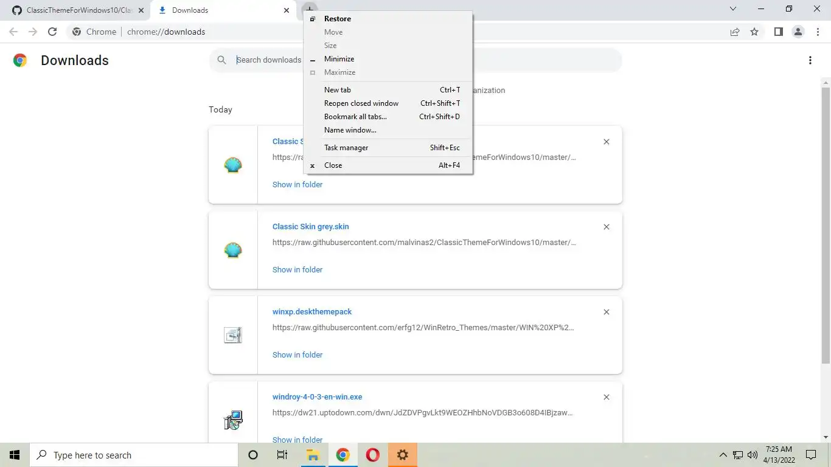
Task: Remove winxp.deskthemepack from list
Action: [607, 312]
